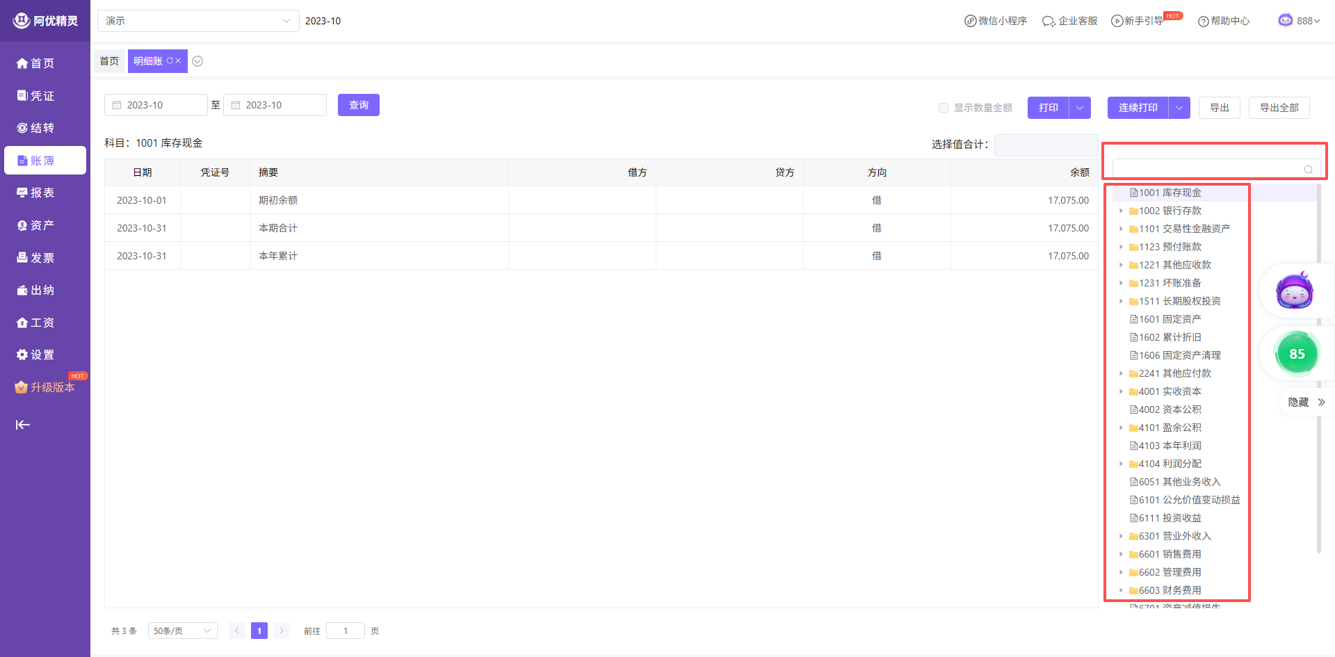Image resolution: width=1335 pixels, height=657 pixels.
Task: Open enterprise customer service chat icon
Action: pyautogui.click(x=1048, y=22)
